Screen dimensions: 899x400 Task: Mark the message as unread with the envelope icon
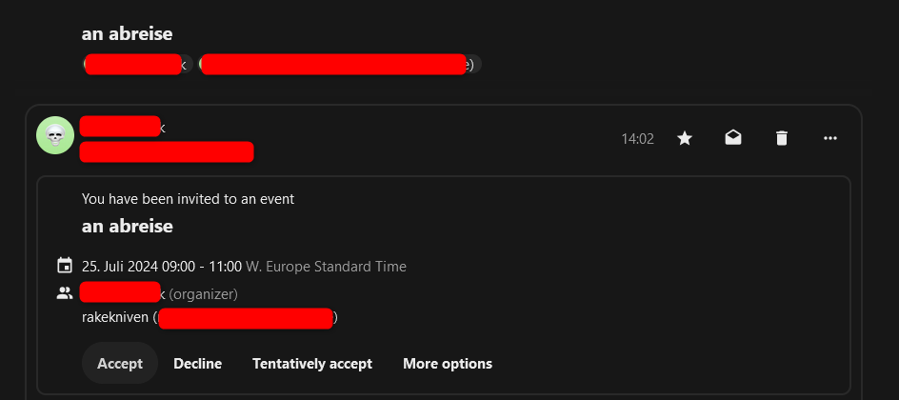click(x=733, y=138)
